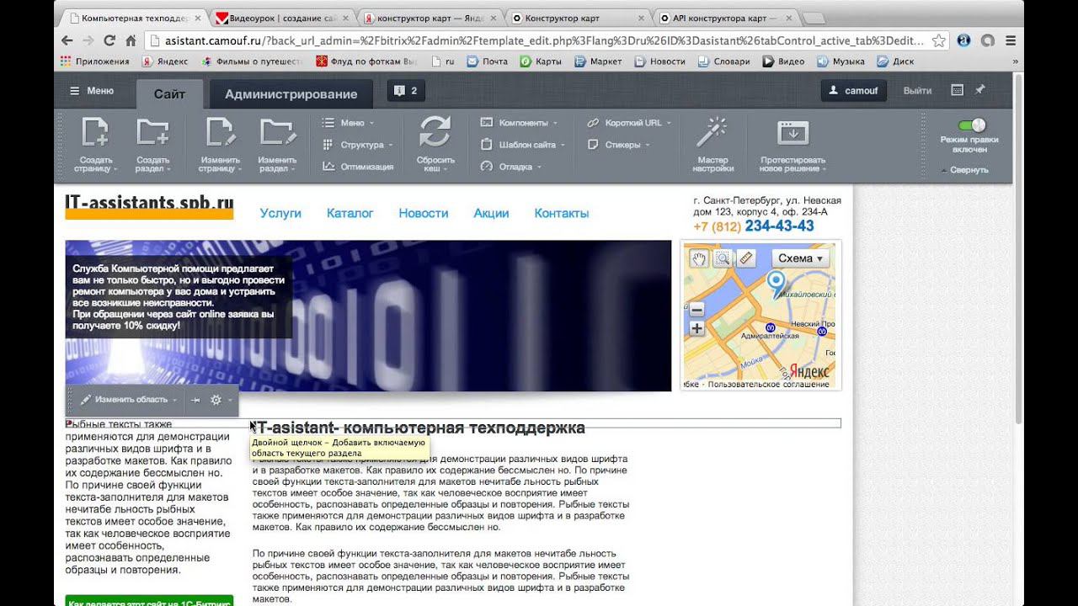Select the map magnifier zoom tool
This screenshot has height=606, width=1078.
click(723, 258)
